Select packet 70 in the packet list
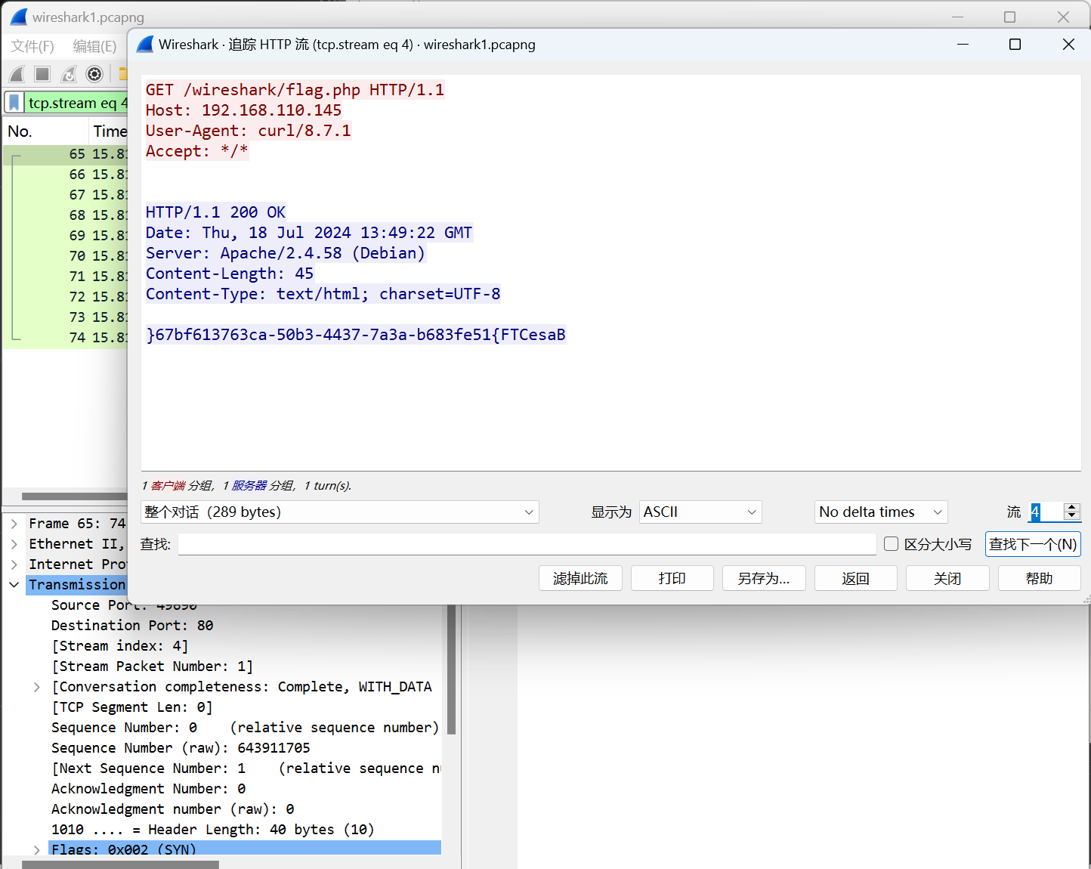The image size is (1091, 869). point(66,256)
